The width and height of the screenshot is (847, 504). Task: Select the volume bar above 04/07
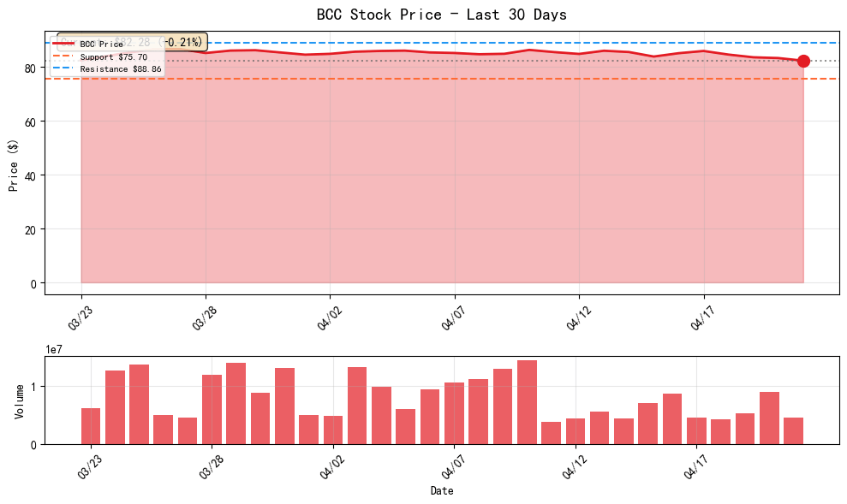point(454,412)
